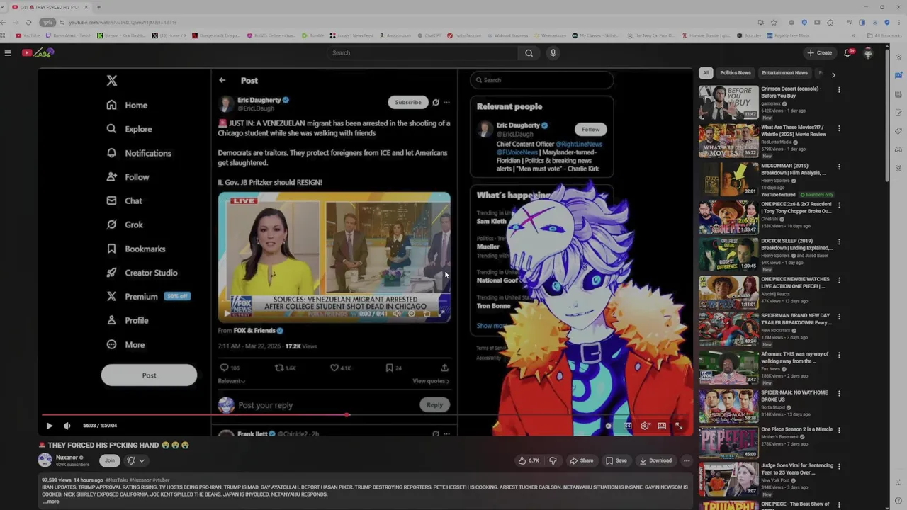Open the #NuxTaku hashtag link
The image size is (907, 510).
pyautogui.click(x=116, y=480)
